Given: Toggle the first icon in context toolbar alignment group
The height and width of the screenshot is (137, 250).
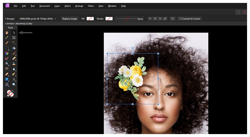Looking at the screenshot, I should (x=150, y=19).
